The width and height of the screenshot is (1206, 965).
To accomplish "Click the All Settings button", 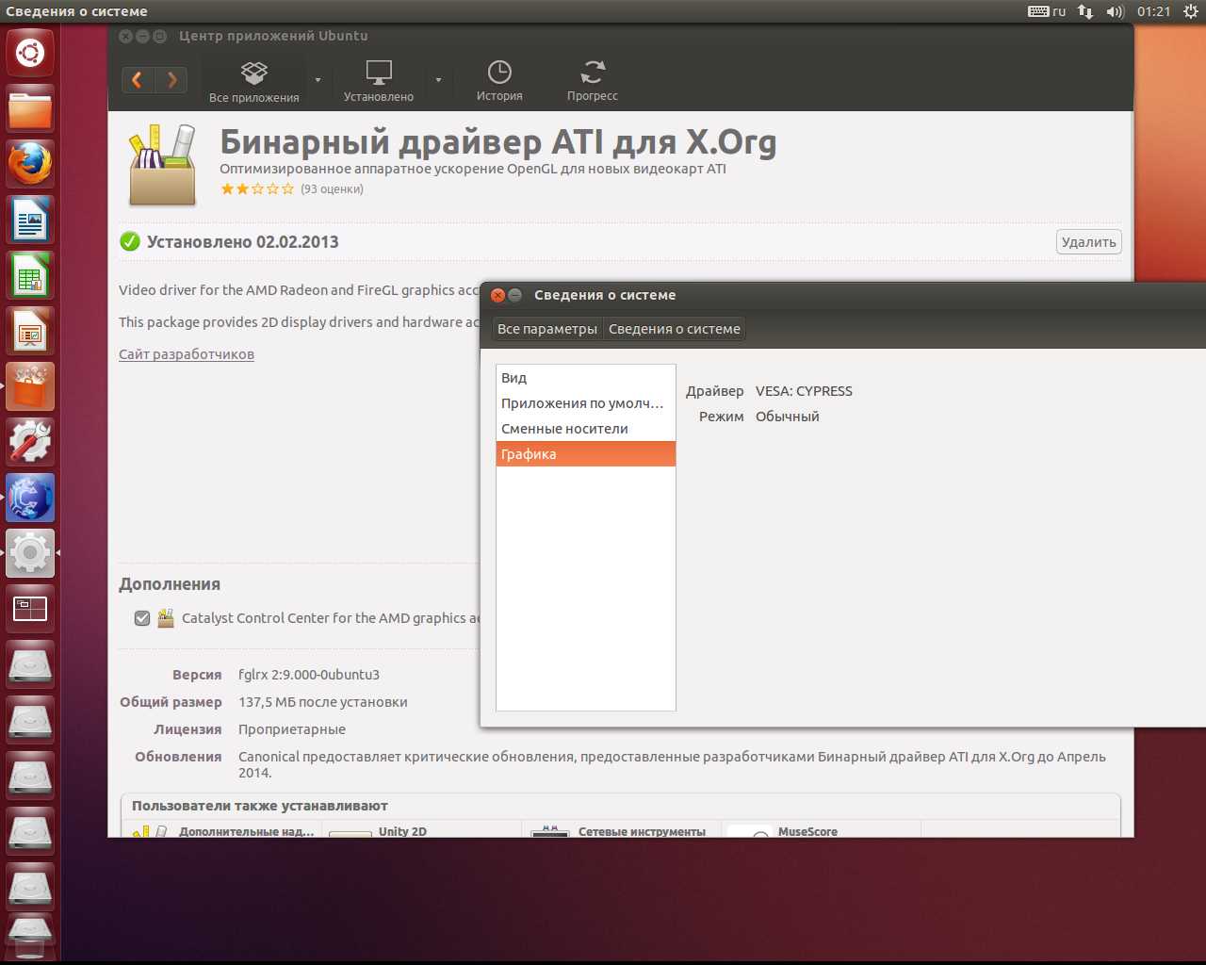I will [x=547, y=329].
